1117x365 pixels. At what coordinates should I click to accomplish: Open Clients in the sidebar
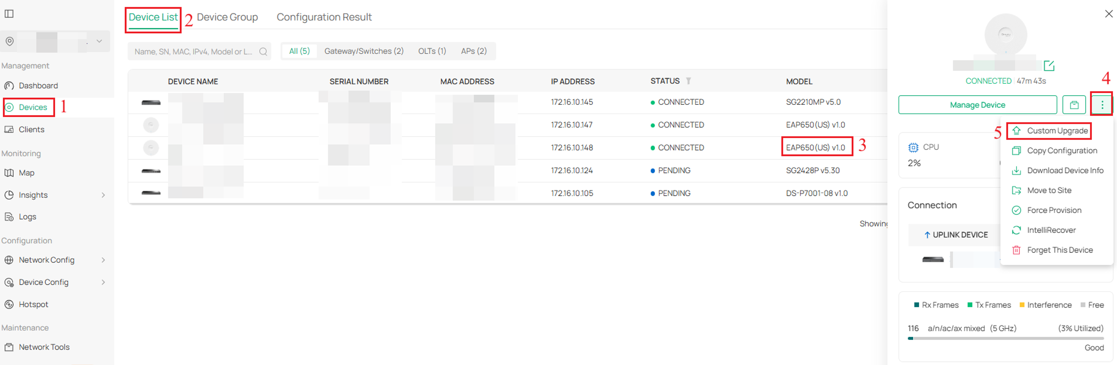[31, 129]
